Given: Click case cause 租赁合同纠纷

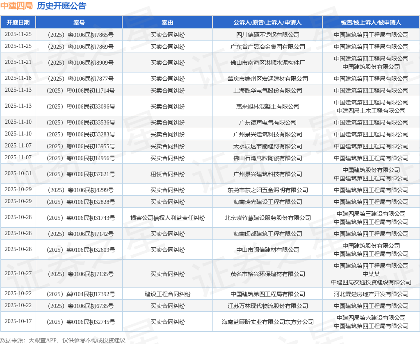Looking at the screenshot, I should coord(167,174).
